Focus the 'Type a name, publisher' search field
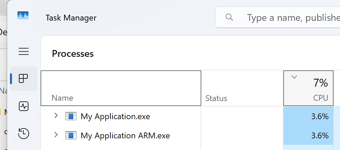This screenshot has height=150, width=340. coord(291,17)
